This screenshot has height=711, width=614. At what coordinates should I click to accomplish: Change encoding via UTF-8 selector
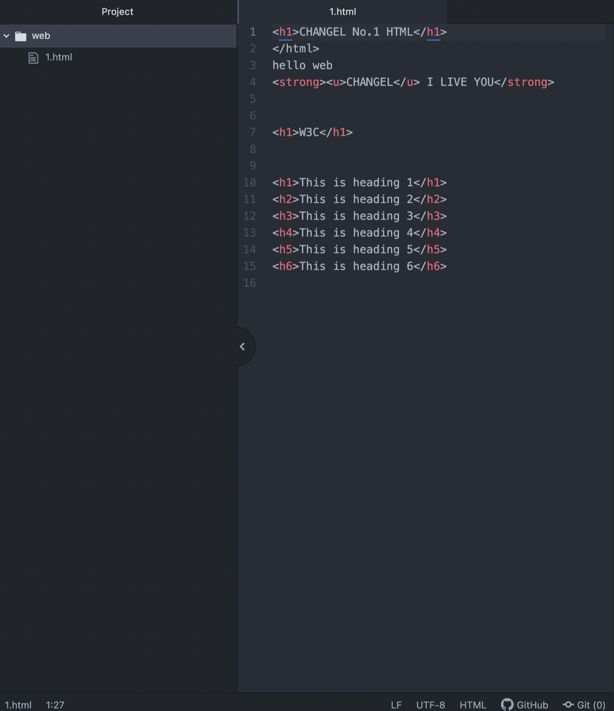(x=430, y=705)
